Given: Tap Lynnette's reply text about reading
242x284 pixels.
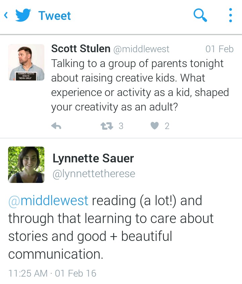Looking at the screenshot, I should [x=111, y=227].
